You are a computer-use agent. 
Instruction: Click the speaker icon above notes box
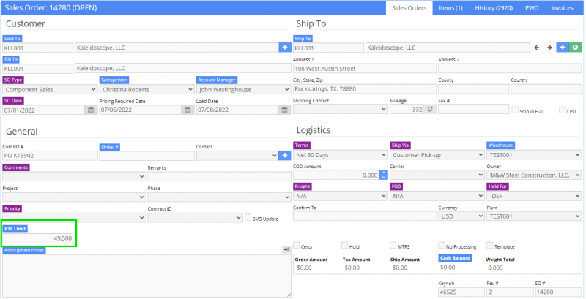286,249
